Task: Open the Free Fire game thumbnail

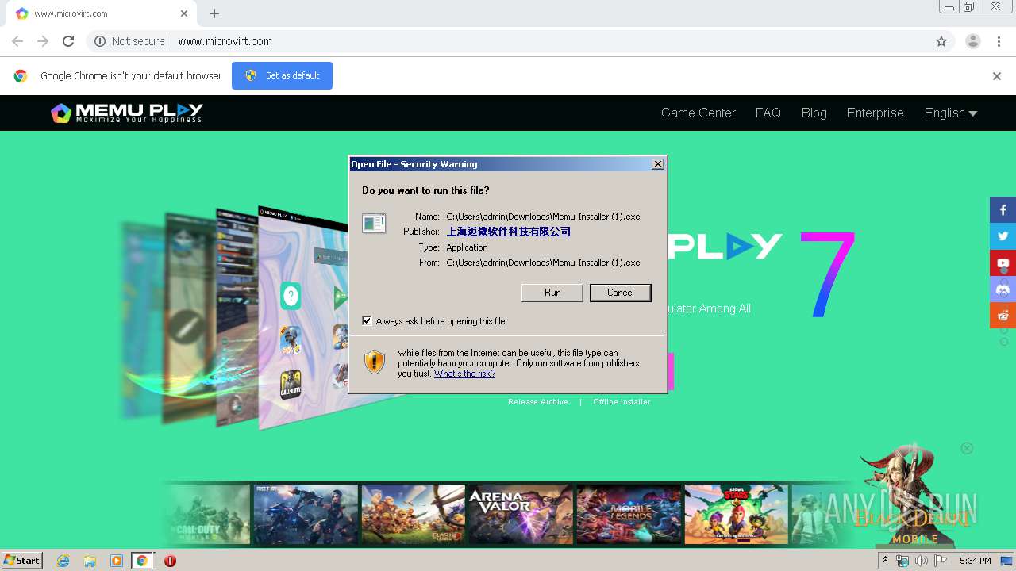Action: (306, 514)
